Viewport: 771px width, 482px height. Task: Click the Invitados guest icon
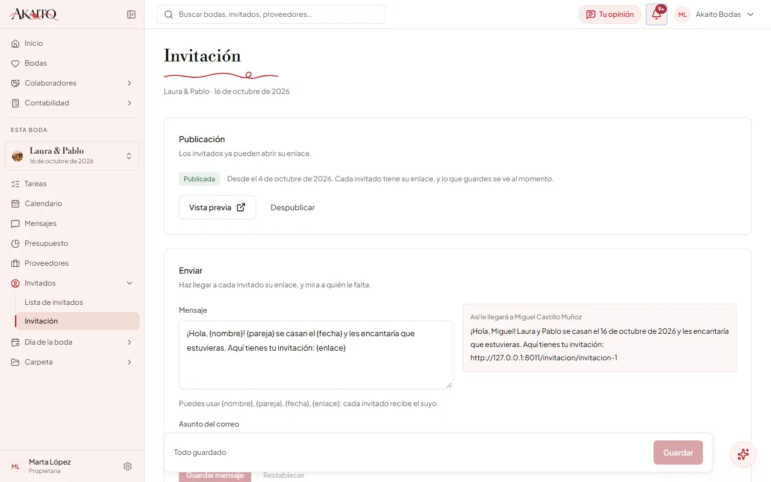point(16,283)
